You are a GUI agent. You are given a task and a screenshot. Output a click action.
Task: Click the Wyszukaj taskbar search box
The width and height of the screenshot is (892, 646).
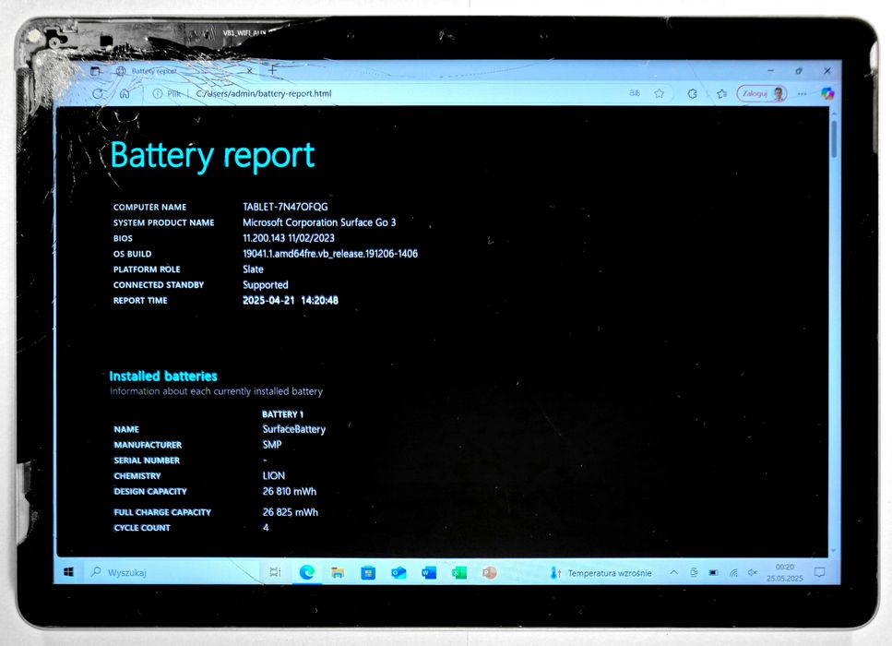coord(171,572)
